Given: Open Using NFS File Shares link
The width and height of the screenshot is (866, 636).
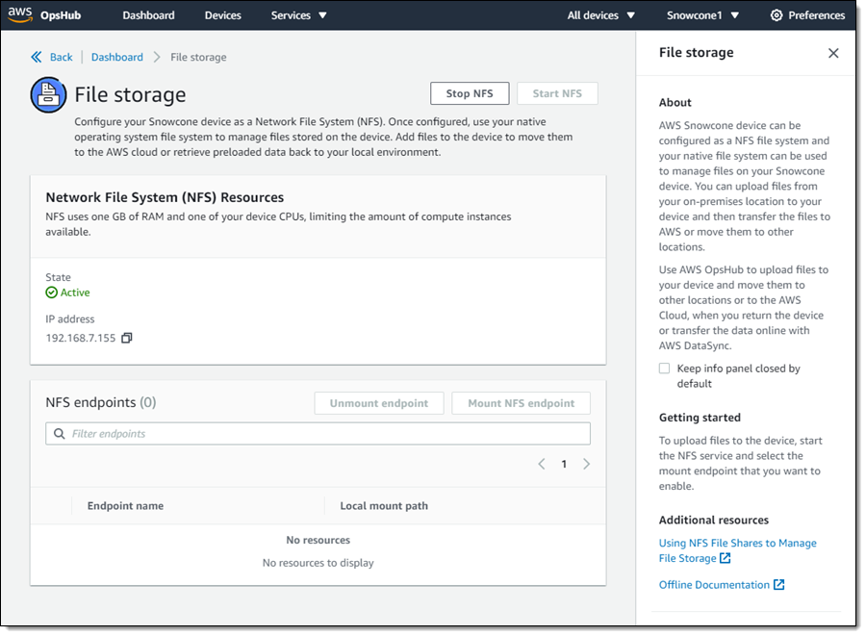Looking at the screenshot, I should 737,544.
